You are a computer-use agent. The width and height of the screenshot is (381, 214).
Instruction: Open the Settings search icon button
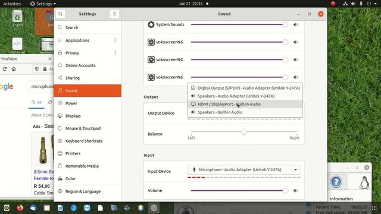tap(60, 14)
